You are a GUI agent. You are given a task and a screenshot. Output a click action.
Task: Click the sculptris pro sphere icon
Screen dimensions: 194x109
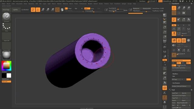point(62,10)
